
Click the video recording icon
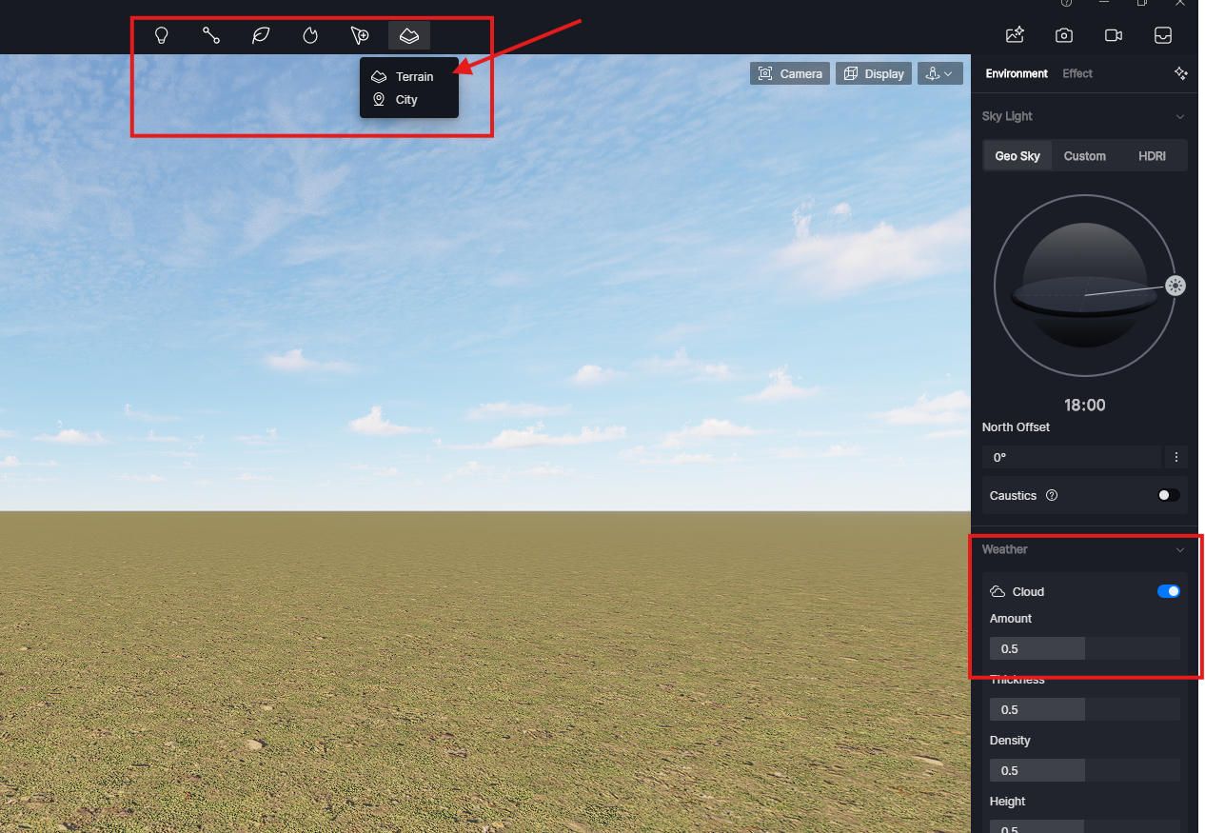[1114, 36]
